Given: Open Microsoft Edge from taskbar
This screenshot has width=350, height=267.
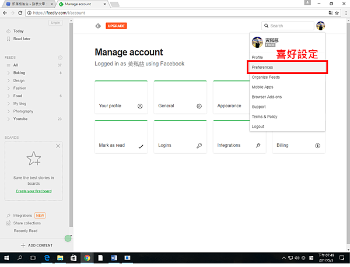Looking at the screenshot, I should 47,258.
